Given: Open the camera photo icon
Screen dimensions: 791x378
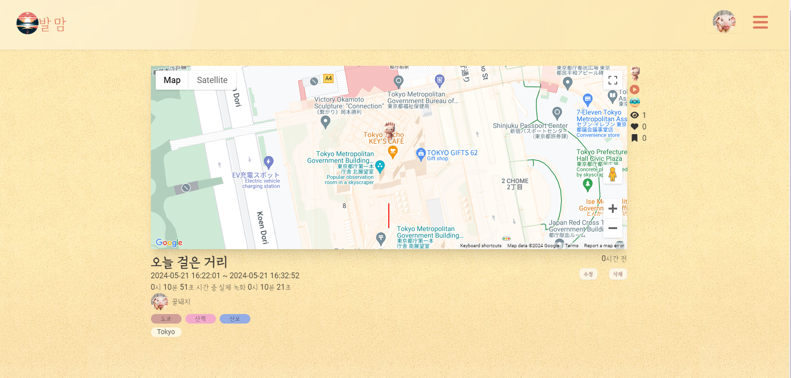Looking at the screenshot, I should 634,102.
